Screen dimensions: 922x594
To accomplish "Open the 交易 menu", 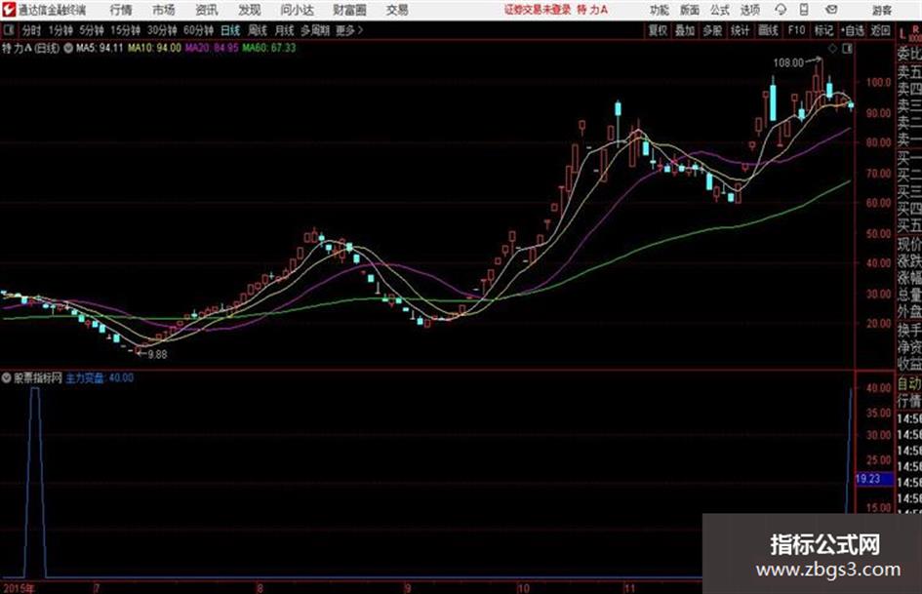I will point(397,10).
